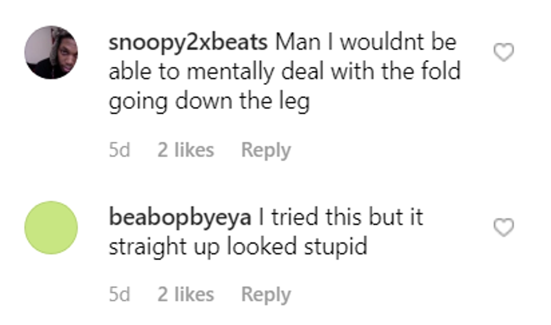View the 2 likes on snoopy2xbeats' comment
The width and height of the screenshot is (551, 325).
click(186, 150)
